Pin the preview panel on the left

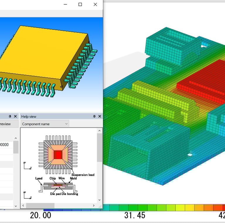click(x=10, y=116)
